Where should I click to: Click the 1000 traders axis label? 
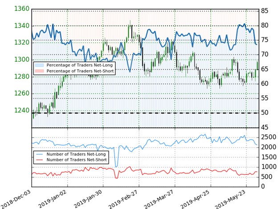pos(269,167)
